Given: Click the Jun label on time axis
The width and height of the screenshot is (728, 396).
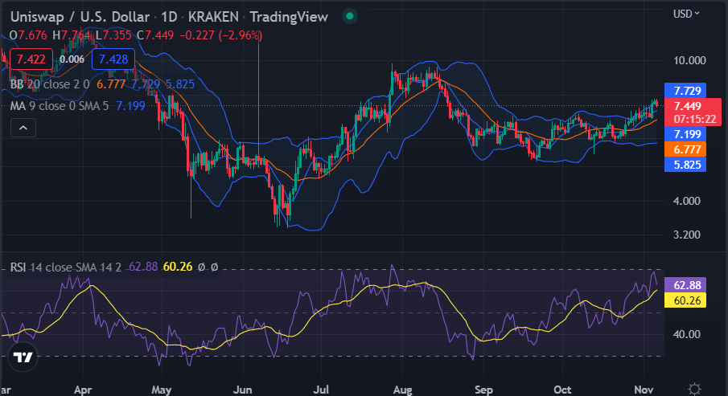Looking at the screenshot, I should click(242, 390).
